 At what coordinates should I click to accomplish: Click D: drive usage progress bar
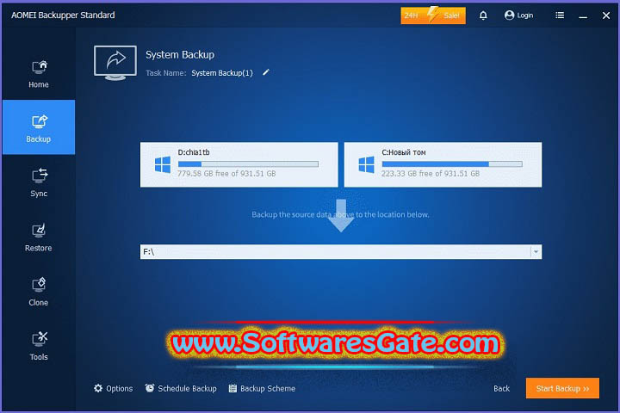[248, 163]
